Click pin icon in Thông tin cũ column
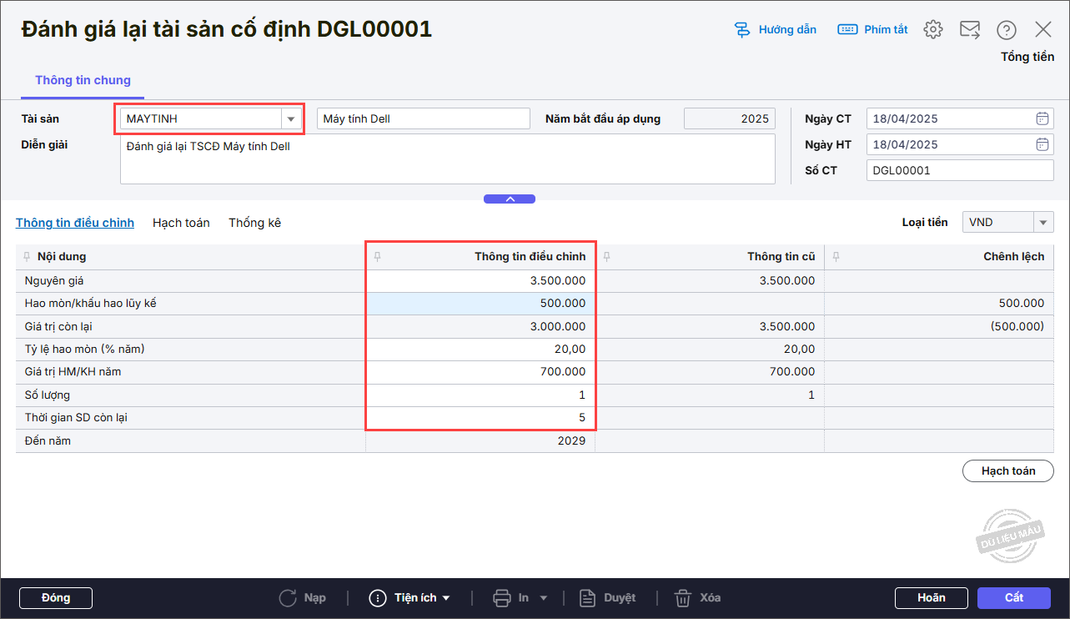 point(606,257)
